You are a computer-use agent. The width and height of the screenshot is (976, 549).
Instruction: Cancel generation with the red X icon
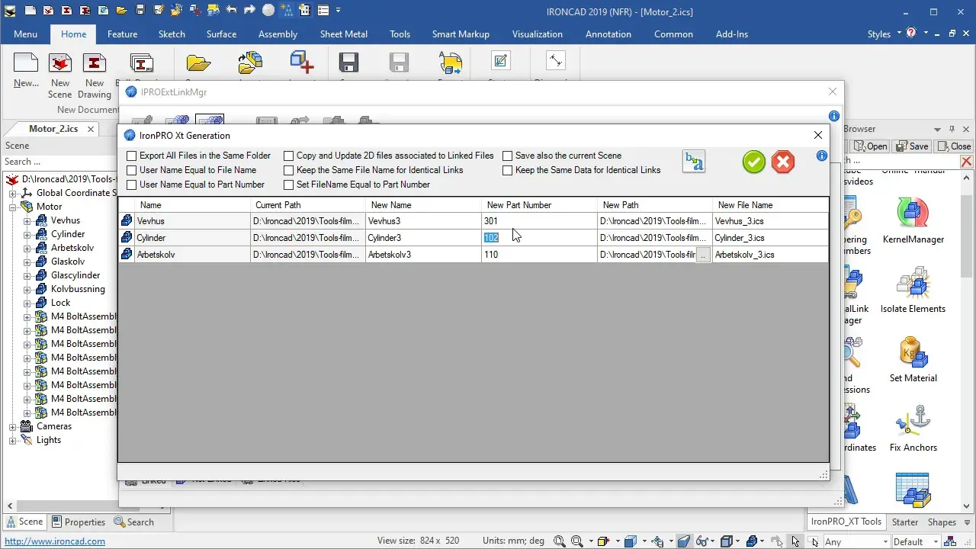point(783,162)
